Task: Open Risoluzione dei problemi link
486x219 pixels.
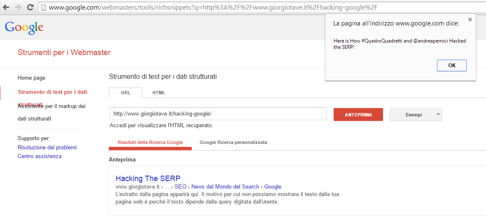Action: pos(47,147)
